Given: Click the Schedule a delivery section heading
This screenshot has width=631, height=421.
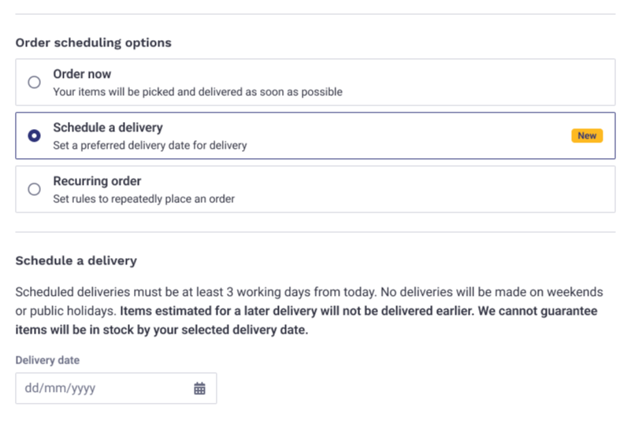Looking at the screenshot, I should (76, 260).
